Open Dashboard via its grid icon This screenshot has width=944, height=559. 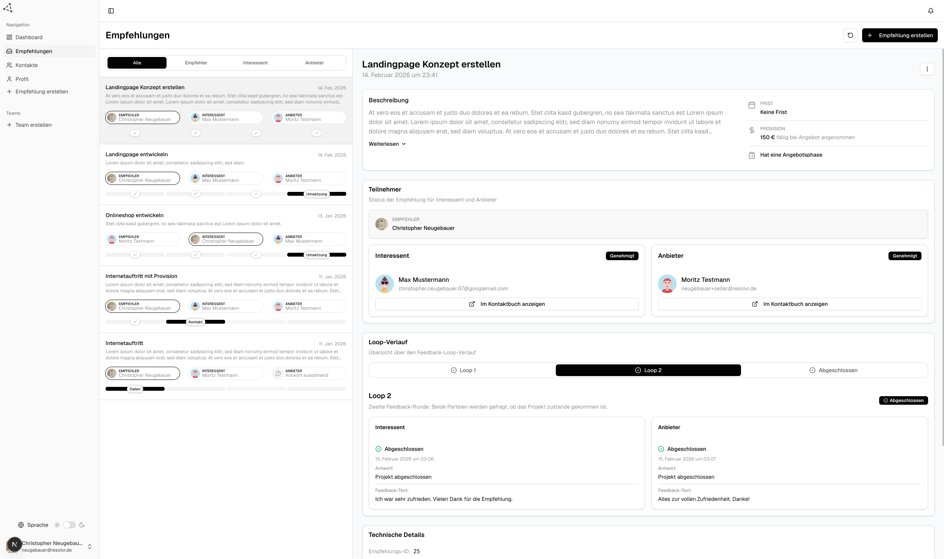9,37
